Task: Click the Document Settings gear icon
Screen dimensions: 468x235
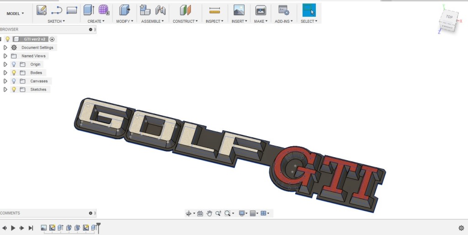Action: [x=14, y=48]
